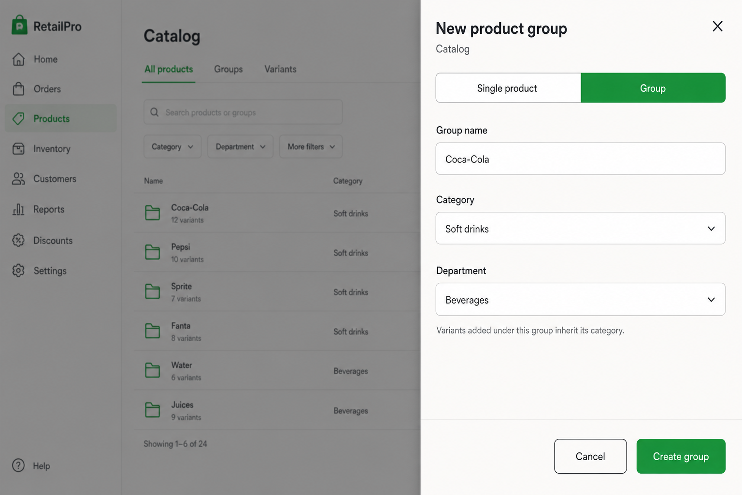This screenshot has width=742, height=495.
Task: Open the Customers people icon
Action: tap(18, 179)
